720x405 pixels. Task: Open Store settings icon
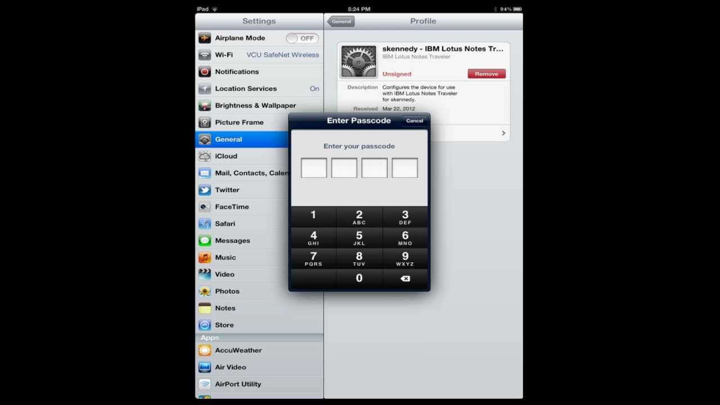tap(205, 325)
